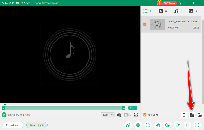Take a snapshot with camera icon
204x130 pixels.
coord(126,115)
